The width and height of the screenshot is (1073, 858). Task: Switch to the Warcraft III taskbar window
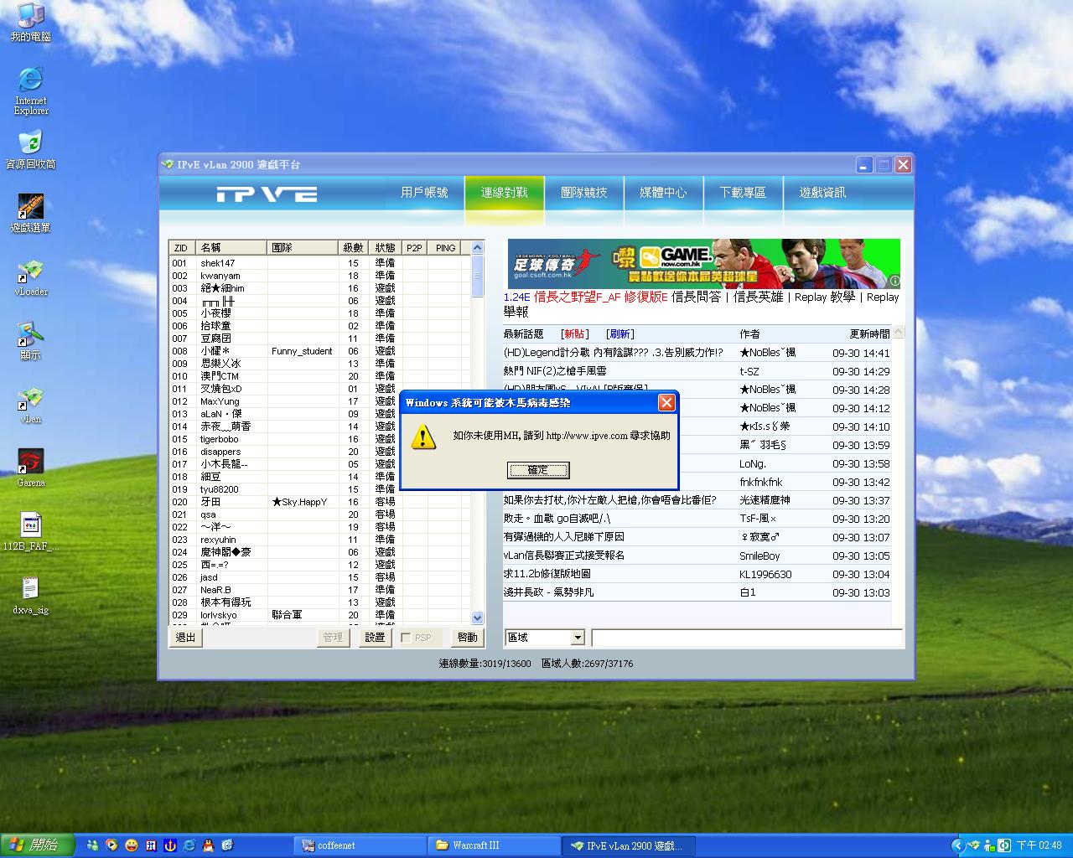tap(494, 845)
